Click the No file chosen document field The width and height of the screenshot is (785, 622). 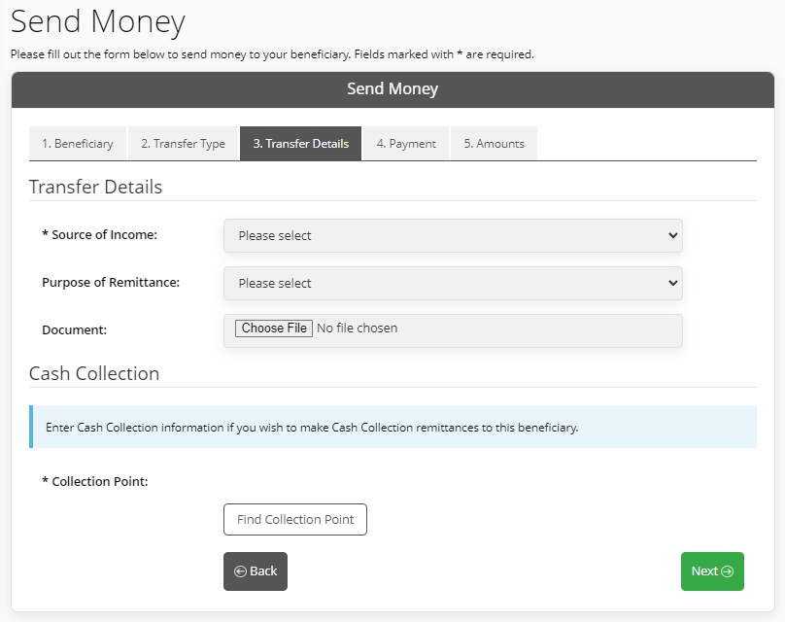click(453, 330)
